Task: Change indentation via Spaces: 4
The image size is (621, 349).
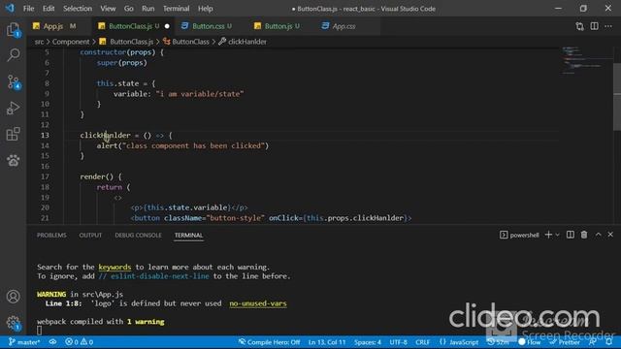Action: [368, 342]
